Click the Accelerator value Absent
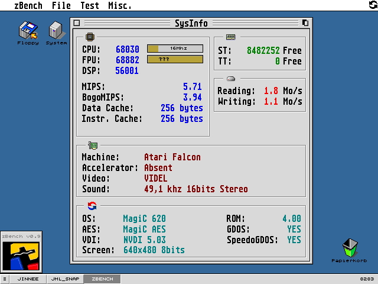378x284 pixels. 158,167
